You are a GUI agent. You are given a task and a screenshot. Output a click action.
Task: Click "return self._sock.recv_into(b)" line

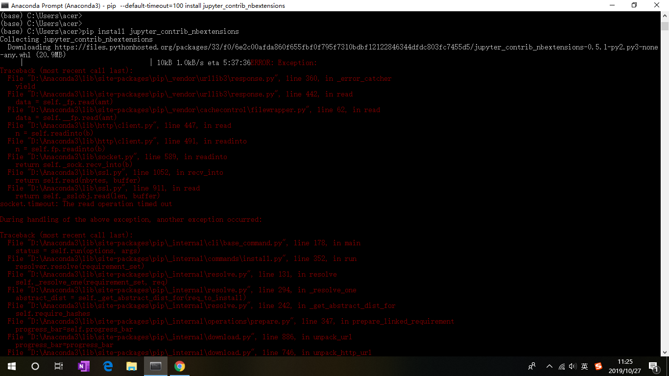pyautogui.click(x=74, y=164)
